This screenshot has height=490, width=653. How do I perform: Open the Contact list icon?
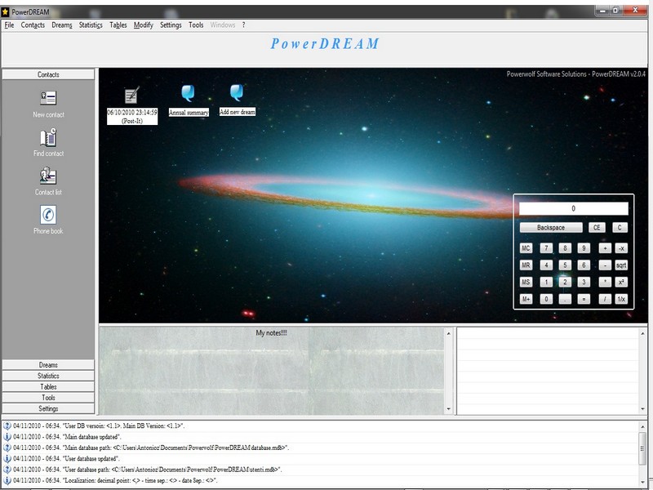pyautogui.click(x=48, y=176)
